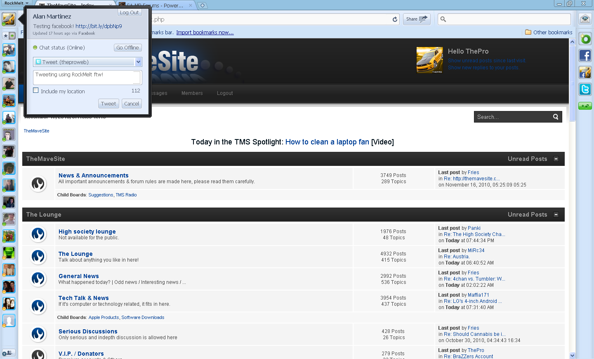Click the General News board icon
This screenshot has height=359, width=594.
coord(38,279)
